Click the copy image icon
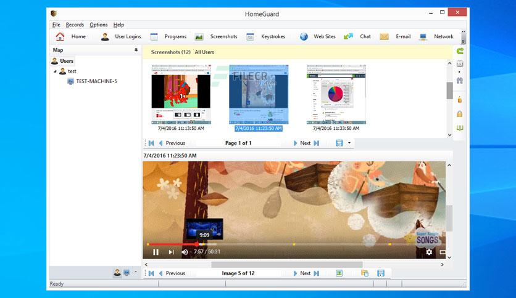Screen dimensions: 516x298 pyautogui.click(x=365, y=273)
